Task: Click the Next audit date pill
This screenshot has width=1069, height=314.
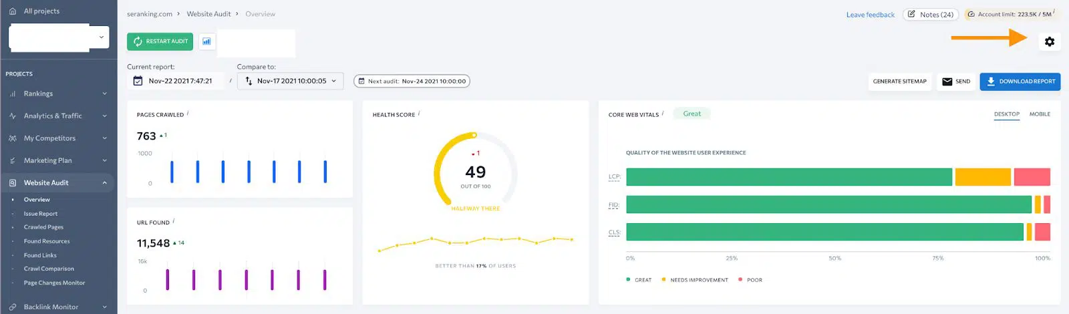Action: 412,81
